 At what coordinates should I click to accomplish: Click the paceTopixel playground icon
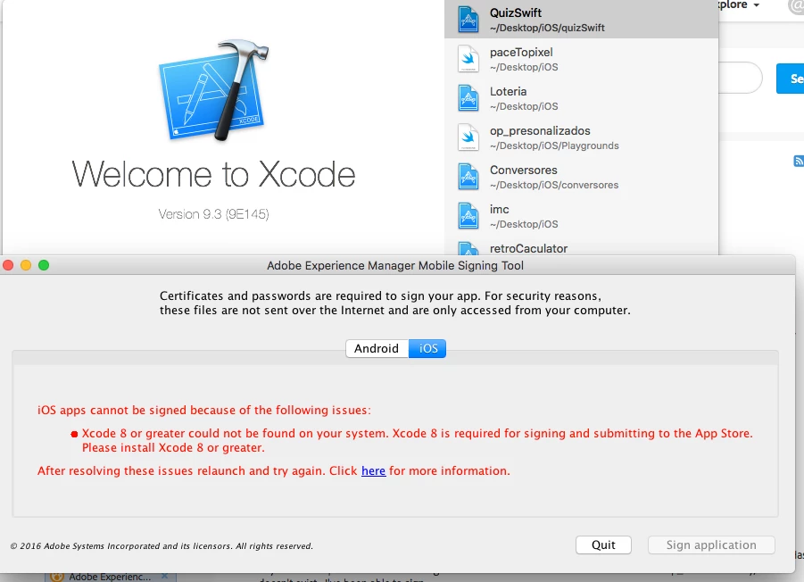click(x=468, y=58)
